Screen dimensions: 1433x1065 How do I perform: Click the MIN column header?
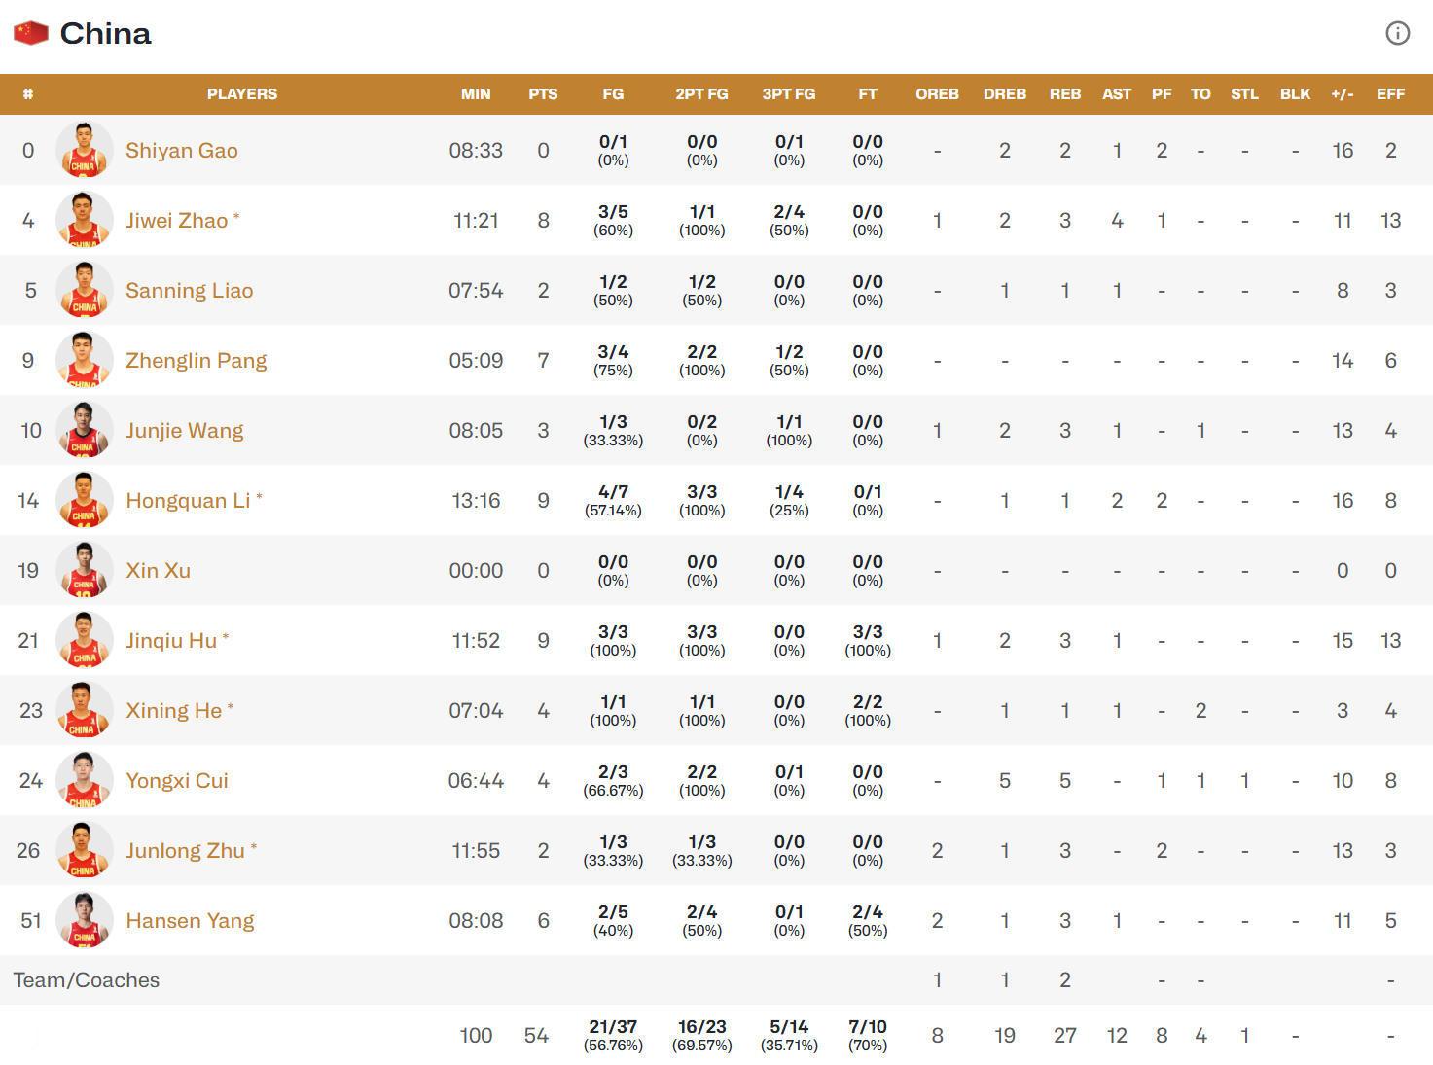coord(476,94)
